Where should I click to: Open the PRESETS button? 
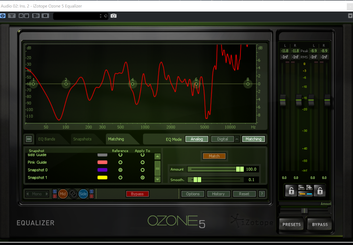coord(291,224)
